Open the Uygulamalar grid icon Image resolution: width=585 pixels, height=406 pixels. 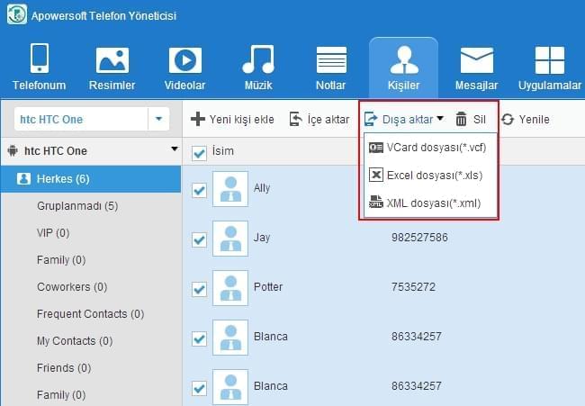click(550, 60)
